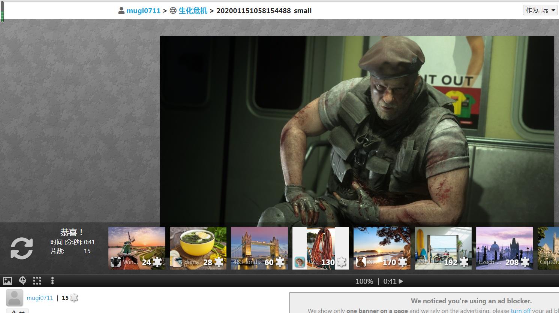Viewport: 559px width, 313px height.
Task: Open mugi0711 profile from the breadcrumb
Action: [143, 11]
